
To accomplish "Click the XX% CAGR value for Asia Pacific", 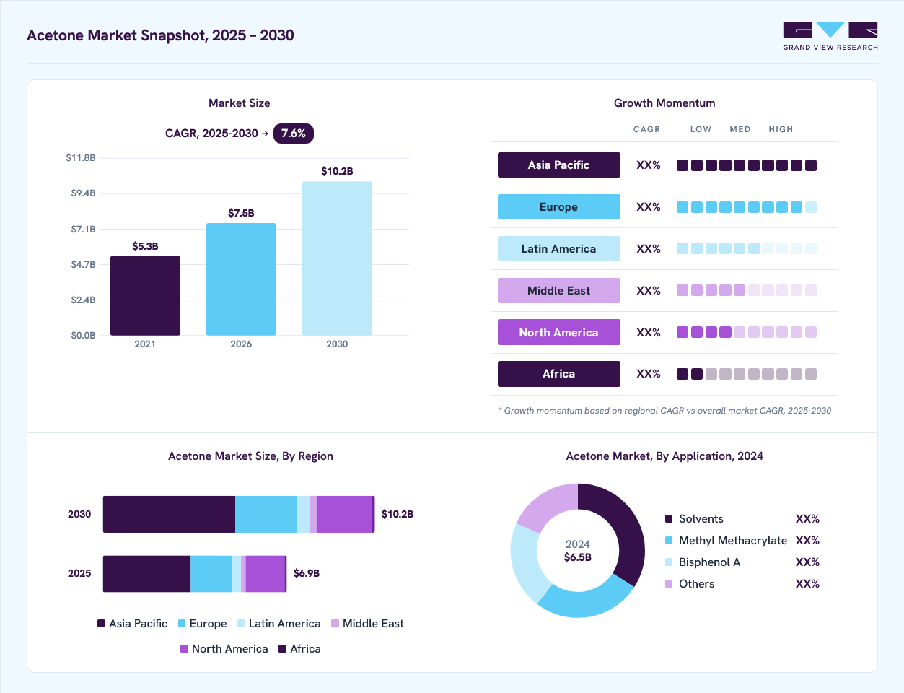I will [x=649, y=165].
